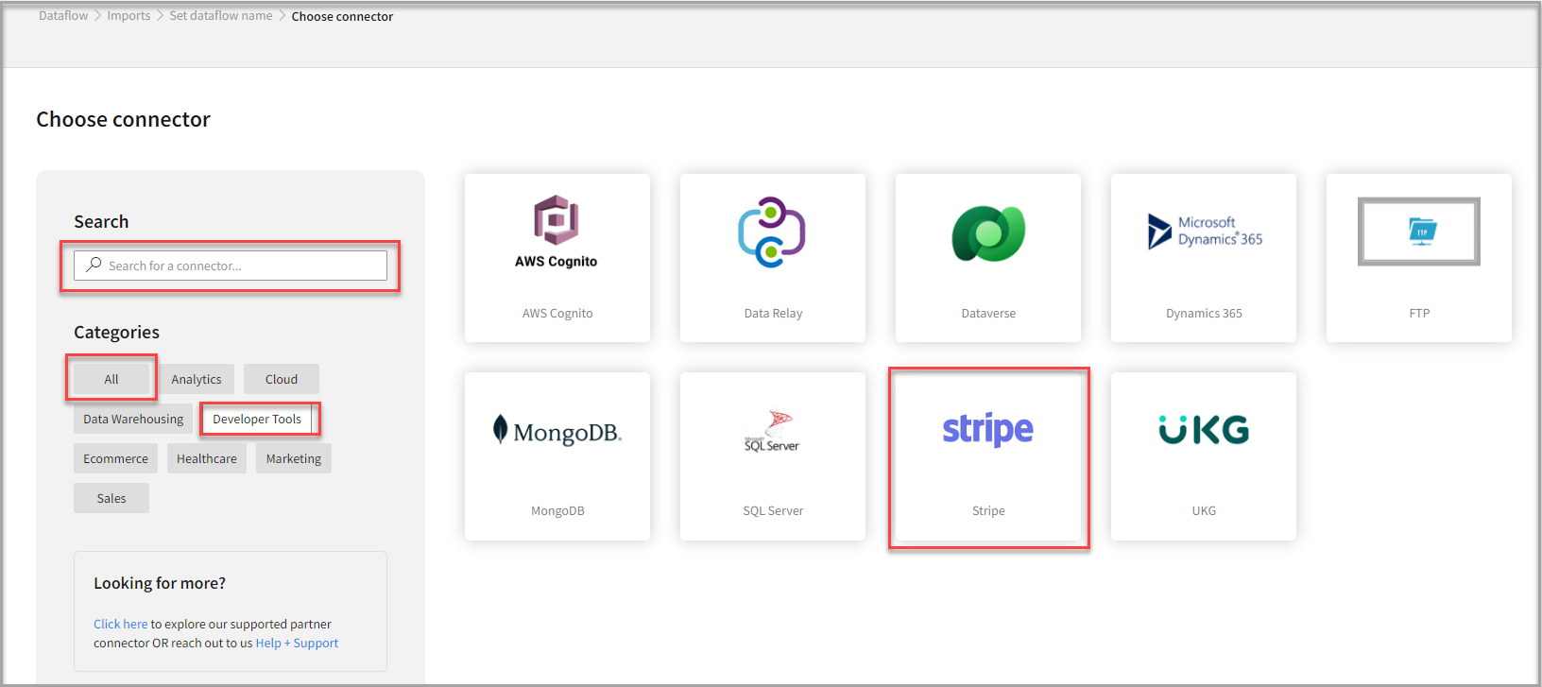Select the Developer Tools category

point(257,419)
